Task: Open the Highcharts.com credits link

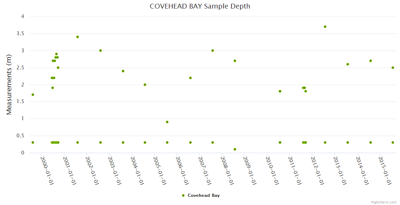Action: (384, 202)
